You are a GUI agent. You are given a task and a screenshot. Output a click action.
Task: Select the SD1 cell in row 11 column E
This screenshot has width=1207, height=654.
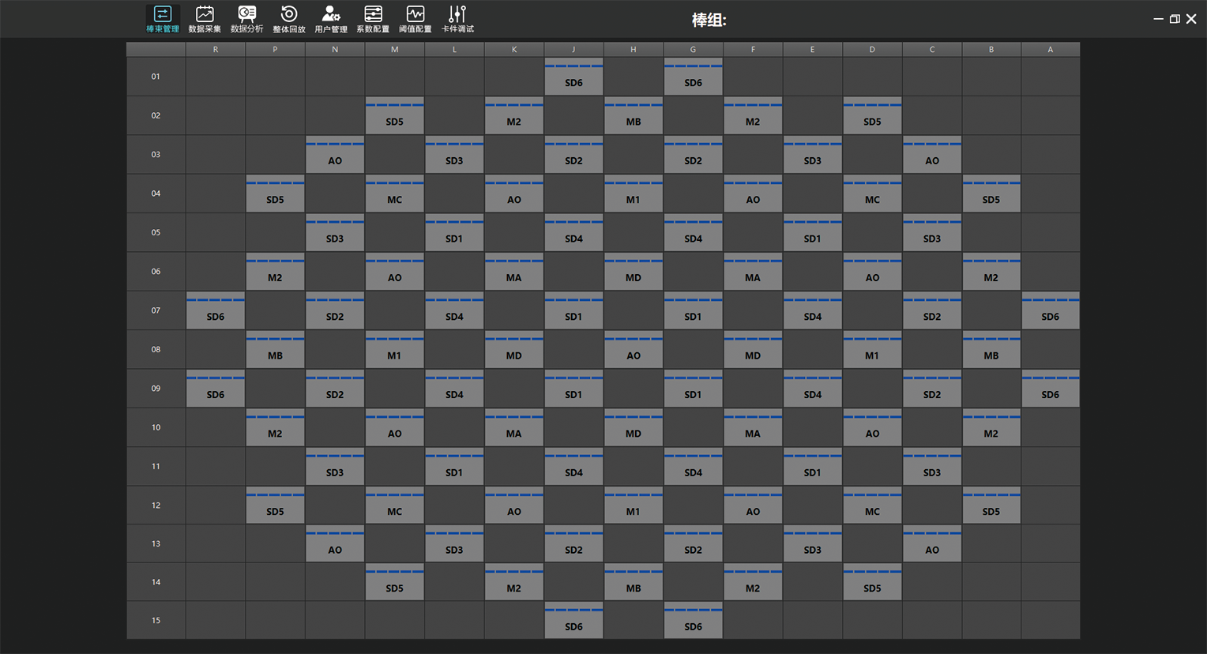[812, 466]
